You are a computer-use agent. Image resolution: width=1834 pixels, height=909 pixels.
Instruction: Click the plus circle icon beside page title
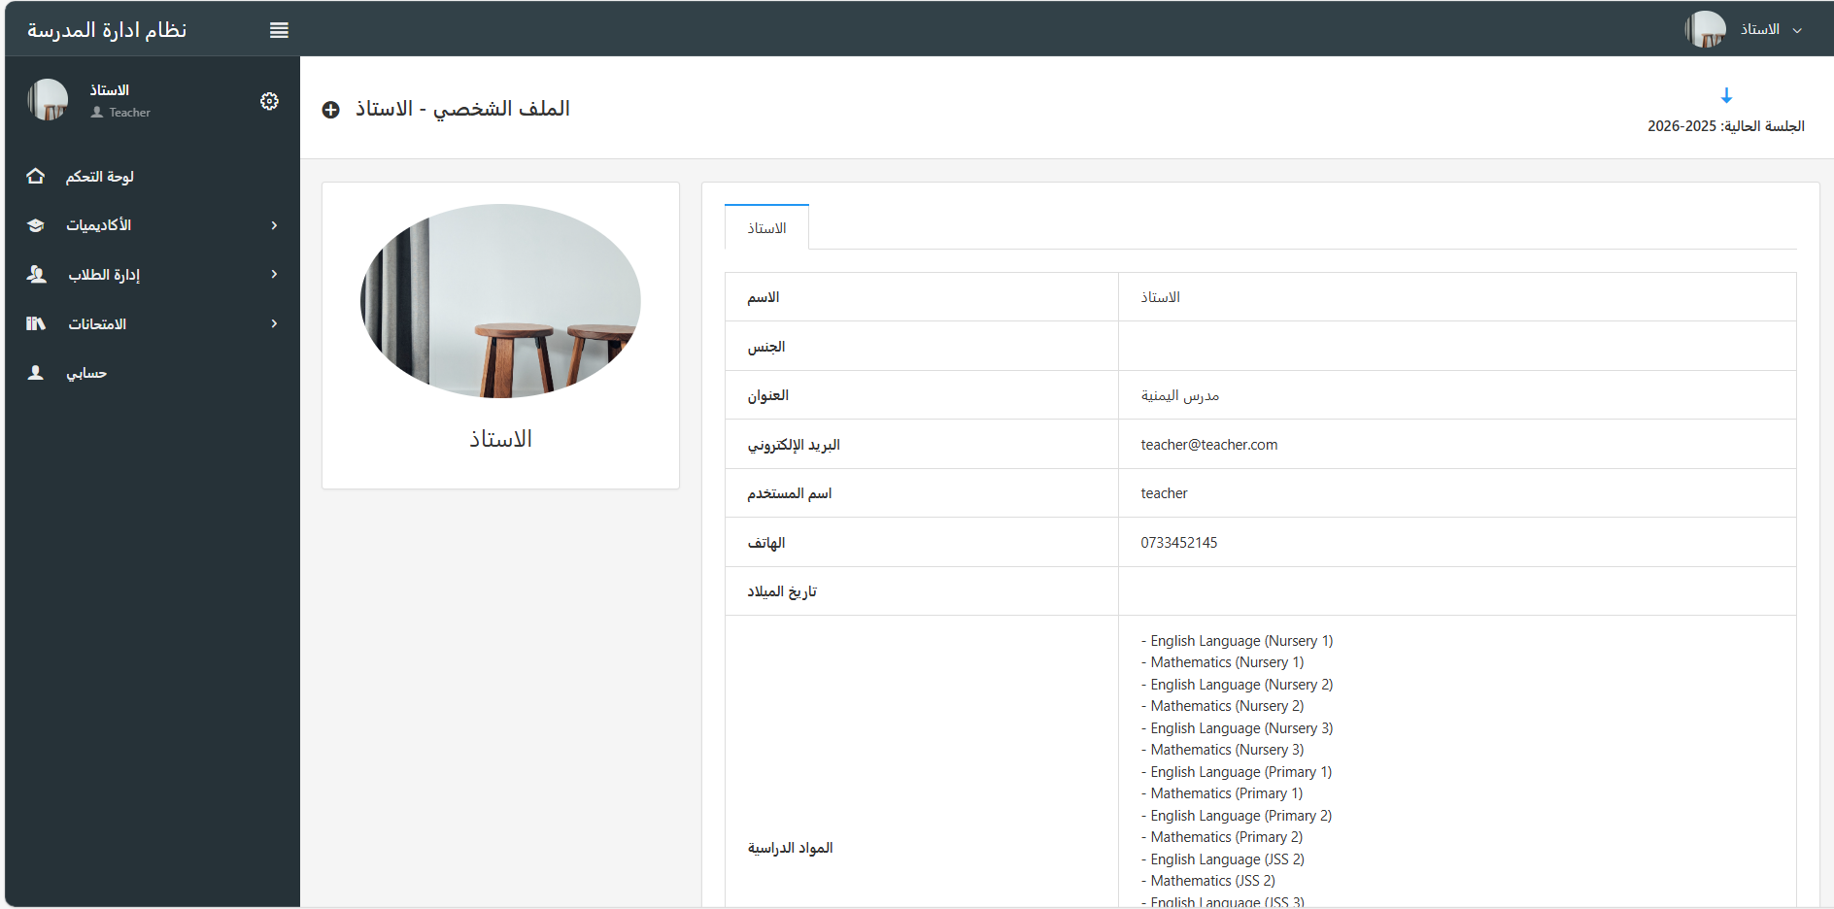click(331, 110)
